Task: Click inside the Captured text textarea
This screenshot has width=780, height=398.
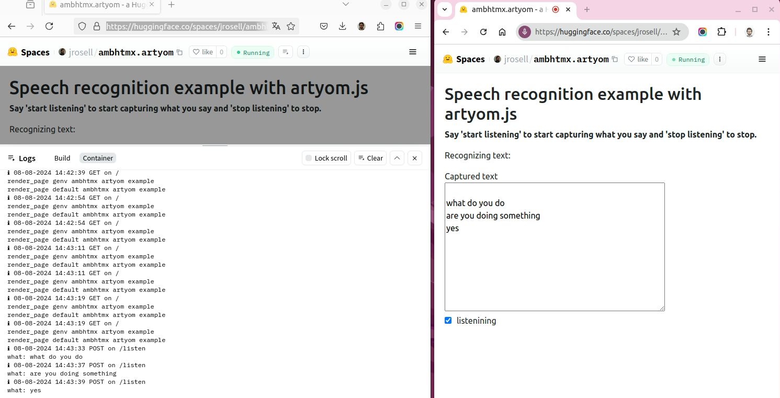Action: (555, 247)
